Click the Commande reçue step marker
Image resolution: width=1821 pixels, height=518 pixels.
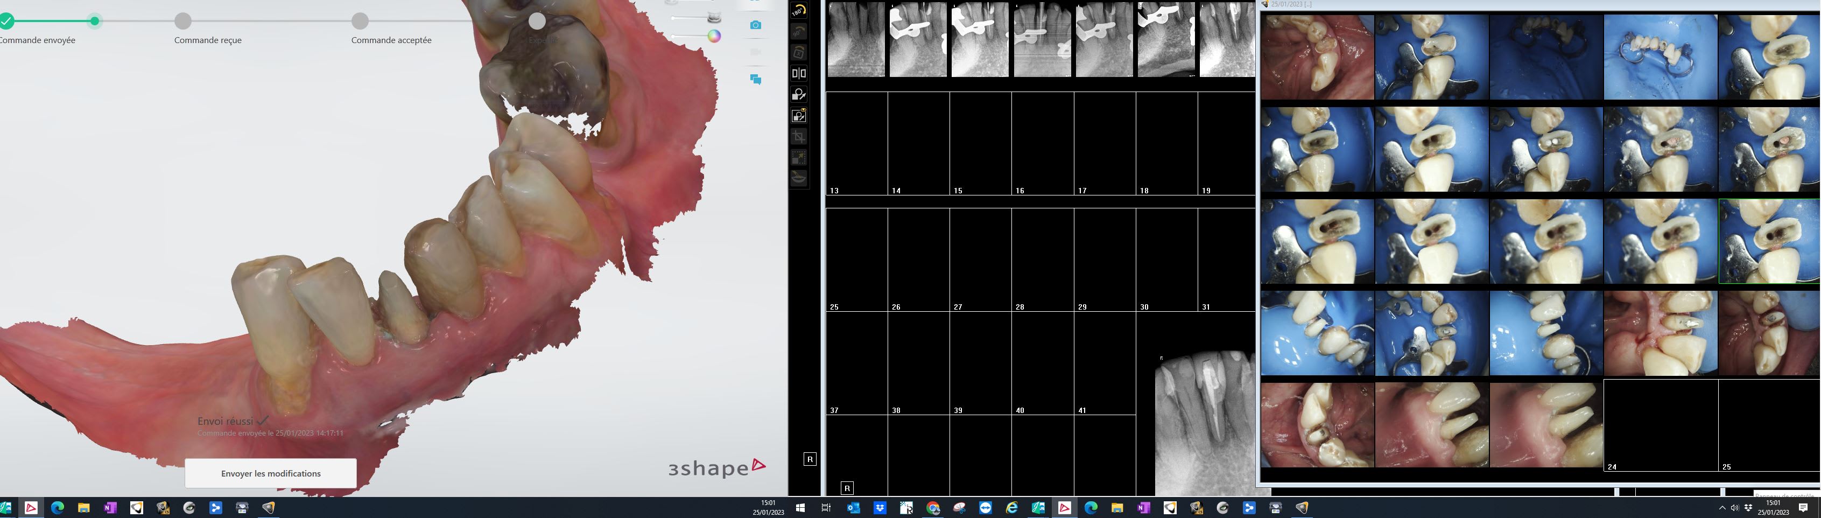tap(183, 21)
